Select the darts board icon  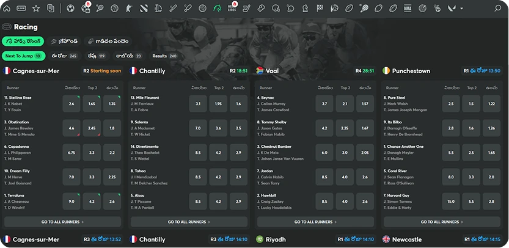click(422, 9)
